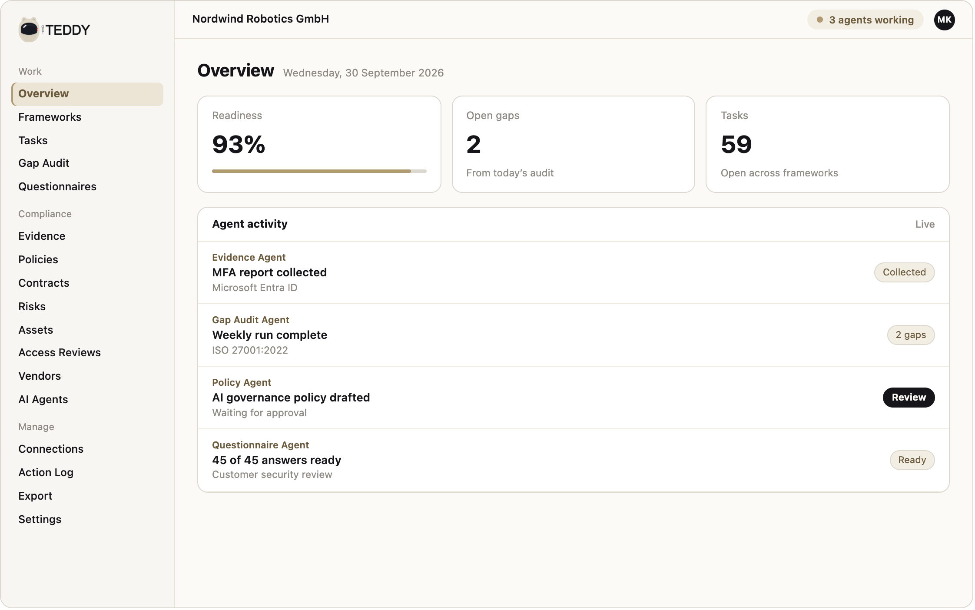Image resolution: width=975 pixels, height=610 pixels.
Task: Click the 3 agents working status pill
Action: (865, 20)
